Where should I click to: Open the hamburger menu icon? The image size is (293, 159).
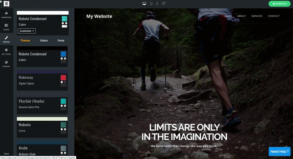point(6,4)
